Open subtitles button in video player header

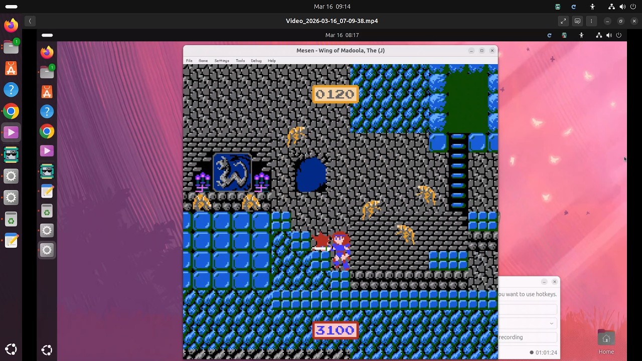tap(577, 21)
